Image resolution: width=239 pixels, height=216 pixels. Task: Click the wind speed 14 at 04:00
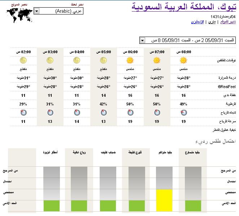tap(77, 122)
